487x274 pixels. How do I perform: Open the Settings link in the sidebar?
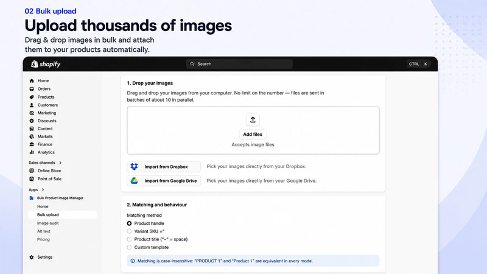click(x=44, y=257)
